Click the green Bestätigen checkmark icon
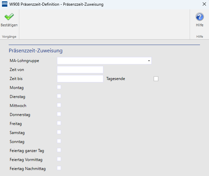 [x=9, y=17]
